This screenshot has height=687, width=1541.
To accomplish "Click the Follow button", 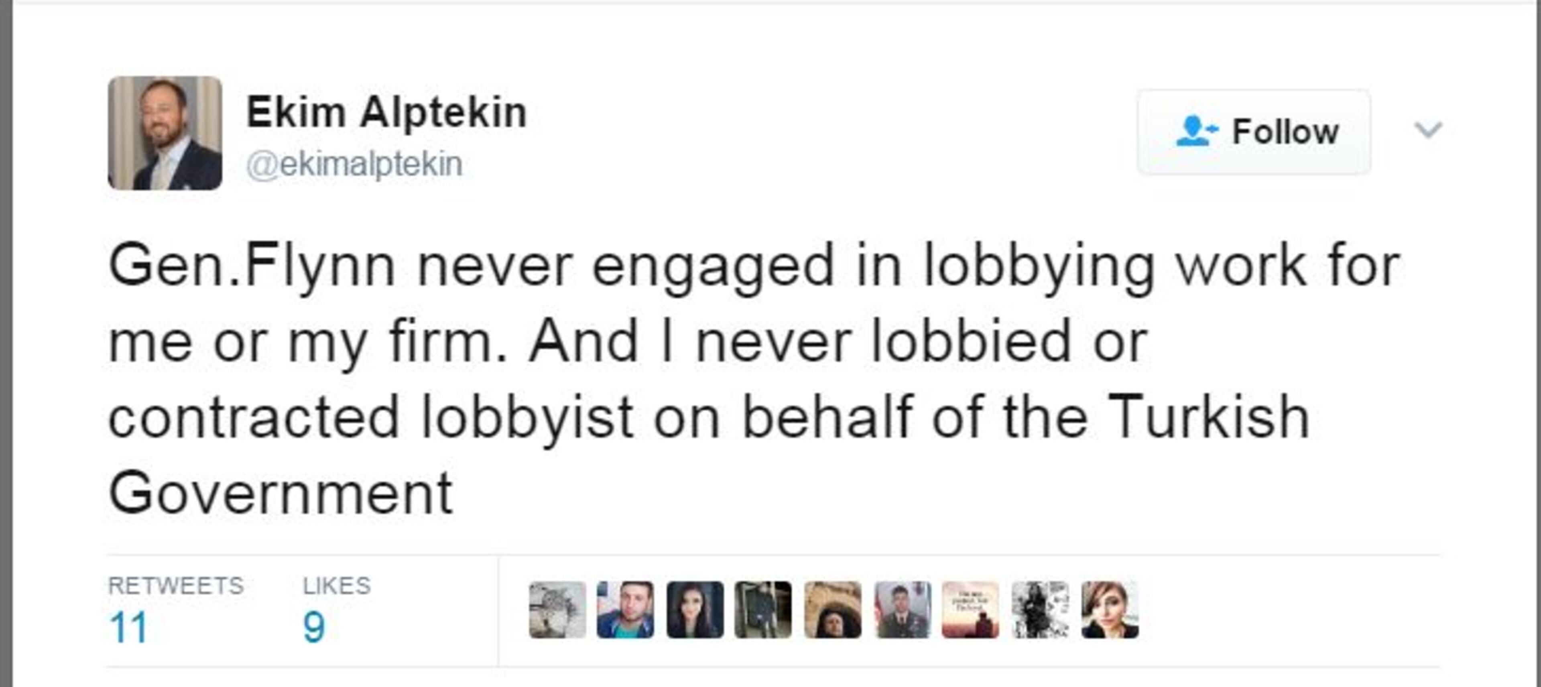I will [1254, 132].
